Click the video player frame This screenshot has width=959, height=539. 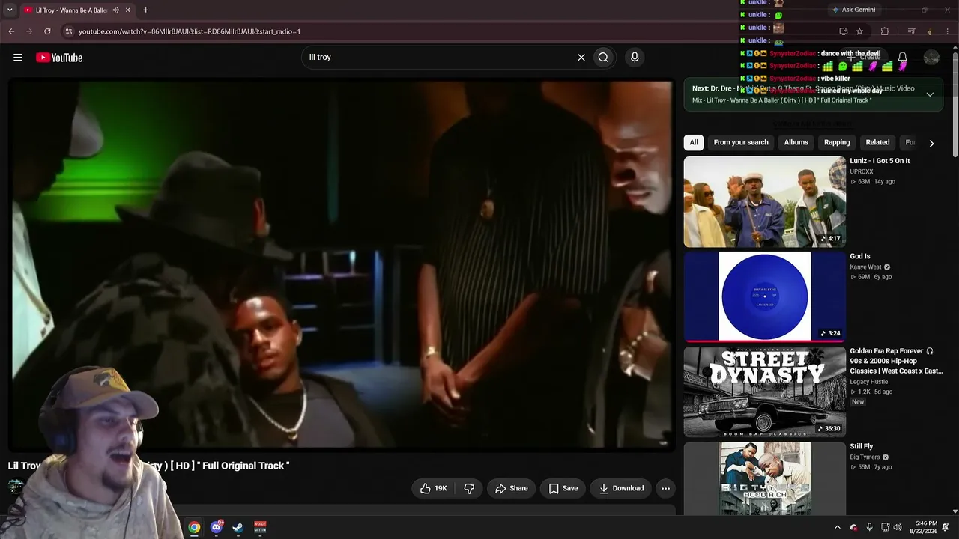point(342,265)
